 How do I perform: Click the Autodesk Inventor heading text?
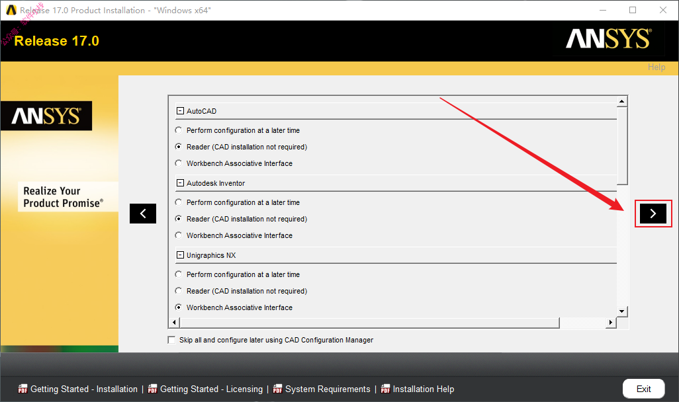click(216, 183)
